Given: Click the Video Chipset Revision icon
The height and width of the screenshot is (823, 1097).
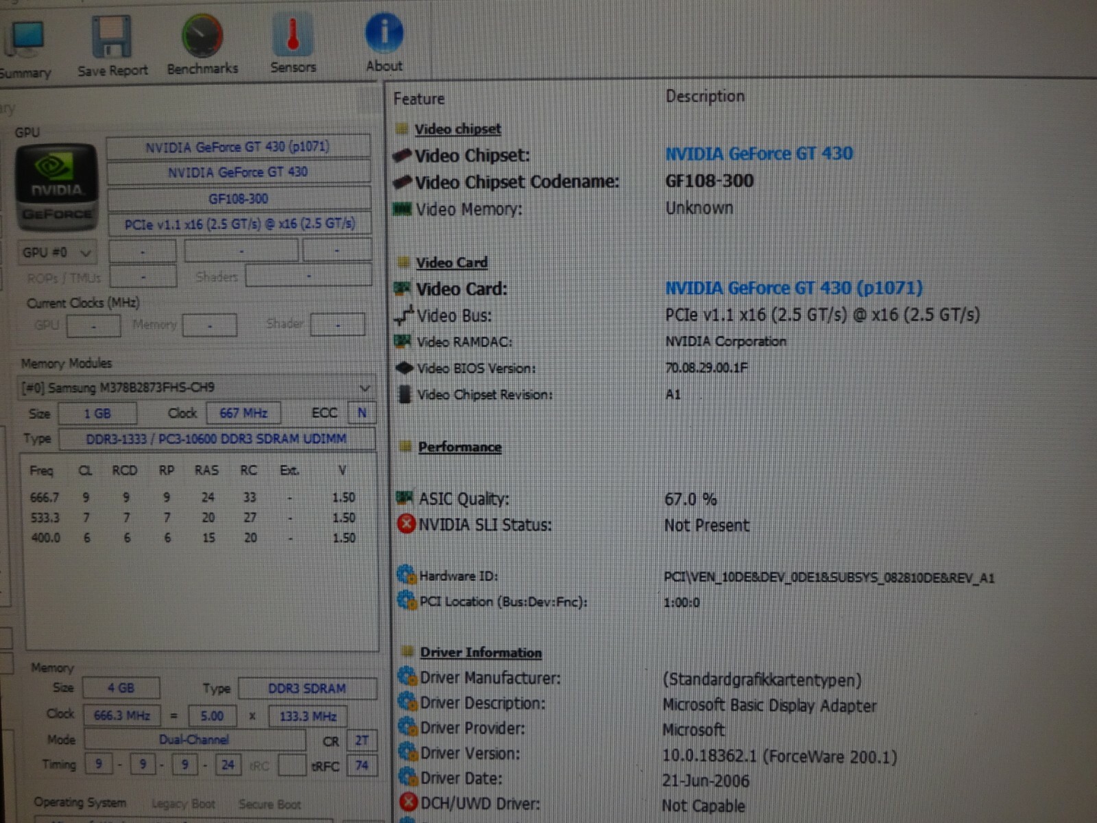Looking at the screenshot, I should click(405, 394).
